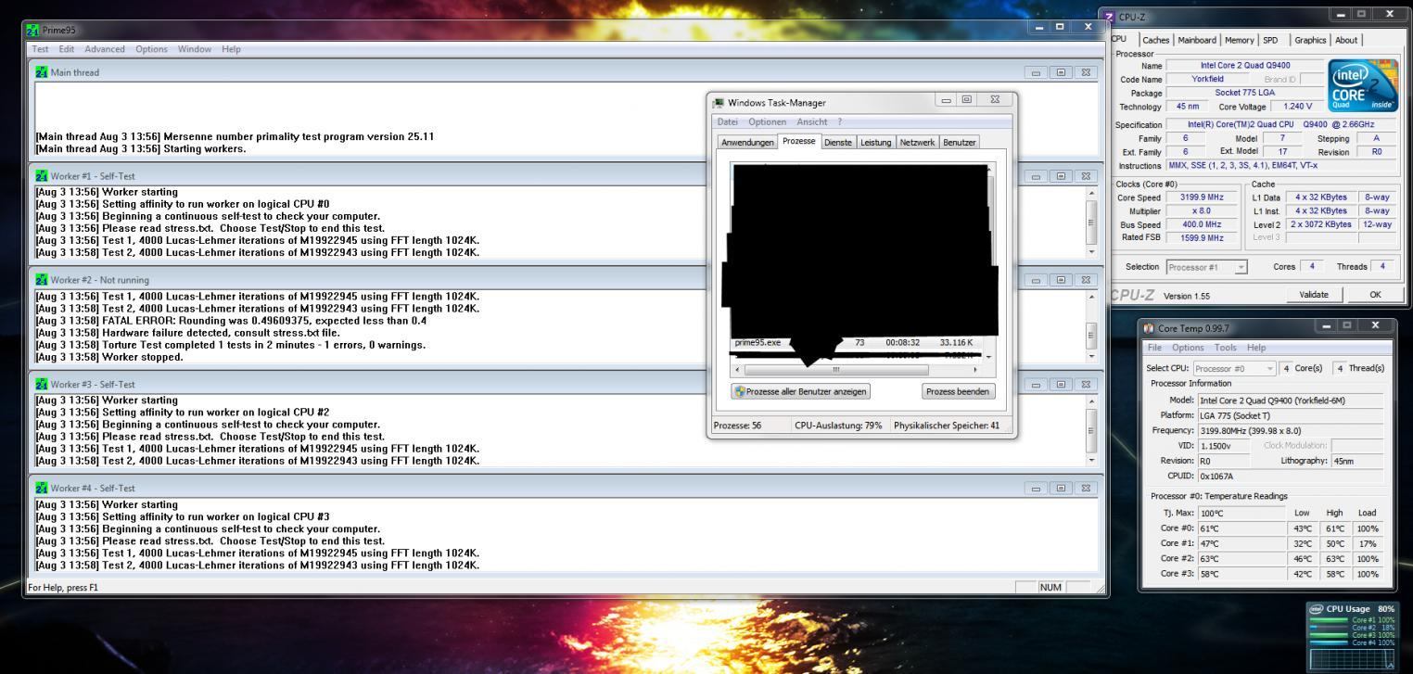The height and width of the screenshot is (674, 1413).
Task: Click Prozesse aller Benutzer anzeigen button
Action: point(800,391)
